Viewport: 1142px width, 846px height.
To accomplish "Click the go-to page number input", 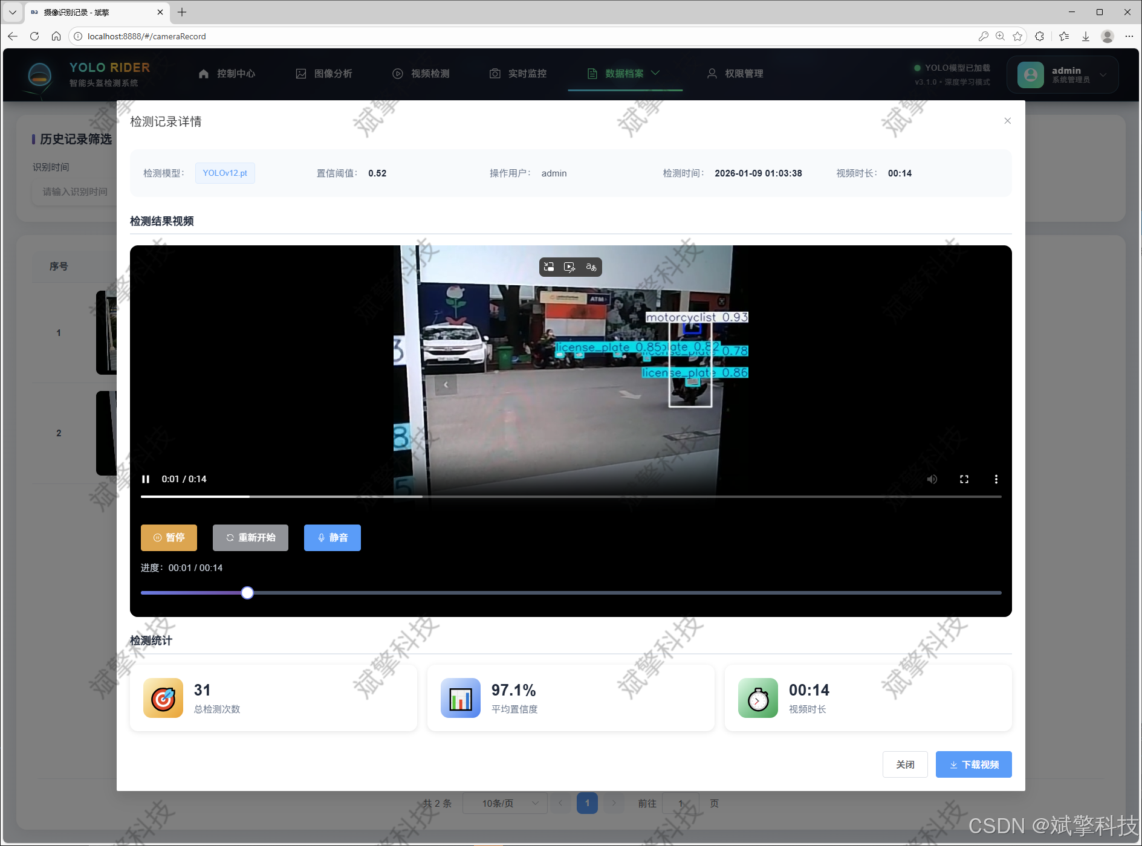I will tap(681, 804).
